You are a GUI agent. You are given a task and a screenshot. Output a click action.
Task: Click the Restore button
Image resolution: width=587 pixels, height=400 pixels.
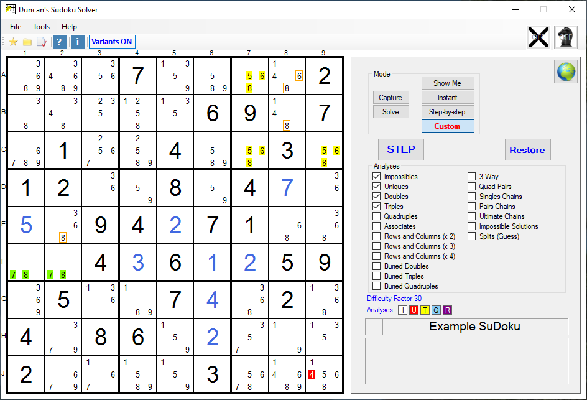coord(527,149)
